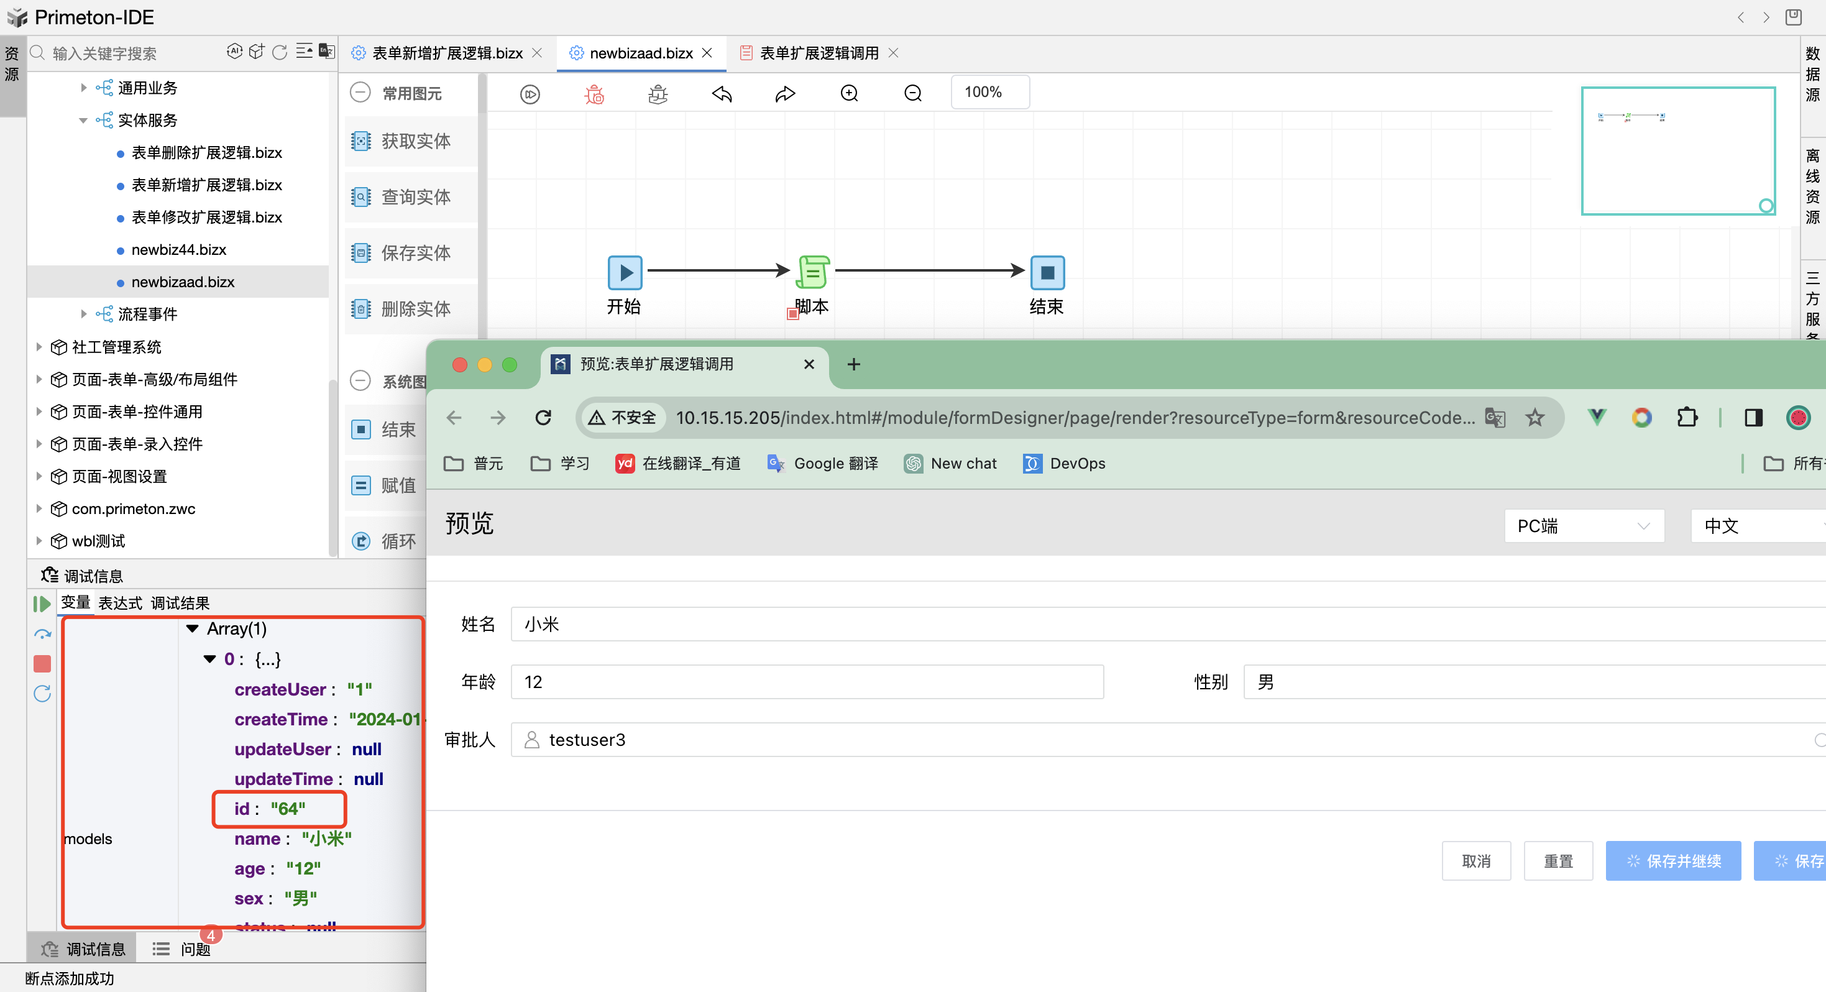
Task: Click the 取消 cancel button
Action: click(x=1476, y=861)
